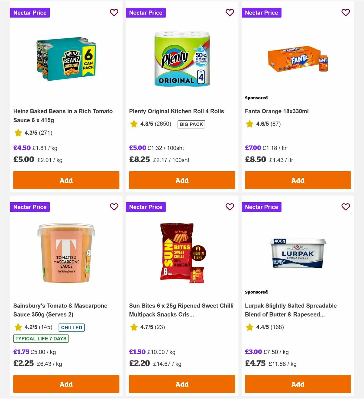Click the heart icon on Lurpak Spreadable
This screenshot has height=399, width=364.
point(346,207)
